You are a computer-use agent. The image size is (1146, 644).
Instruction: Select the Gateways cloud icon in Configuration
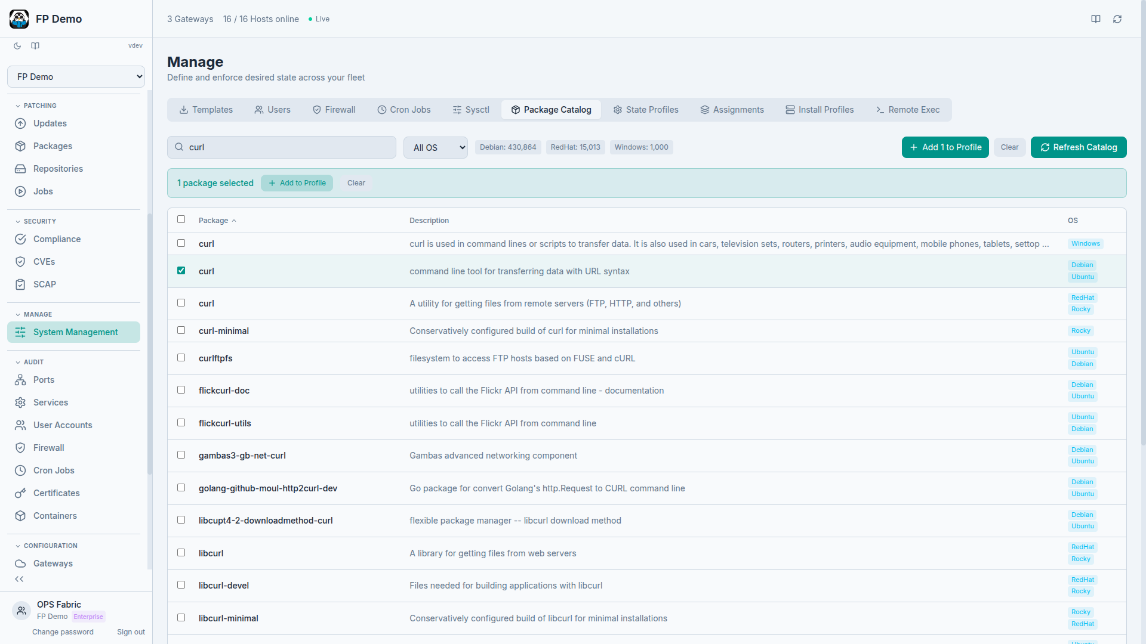[20, 563]
